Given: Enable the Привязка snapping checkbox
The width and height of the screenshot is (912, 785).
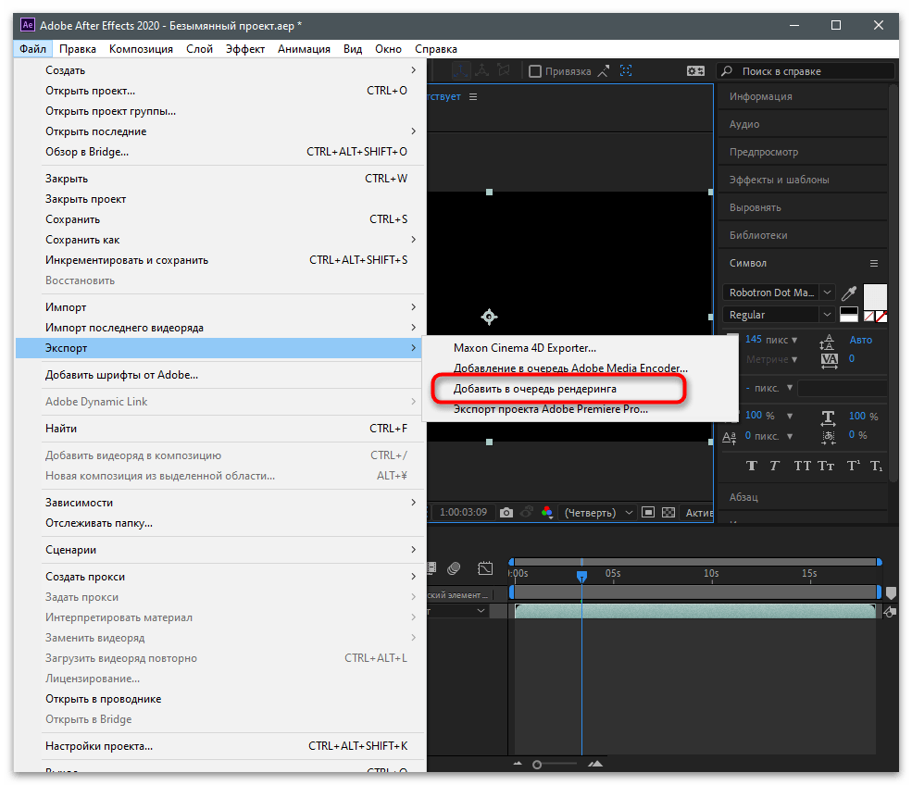Looking at the screenshot, I should 535,71.
